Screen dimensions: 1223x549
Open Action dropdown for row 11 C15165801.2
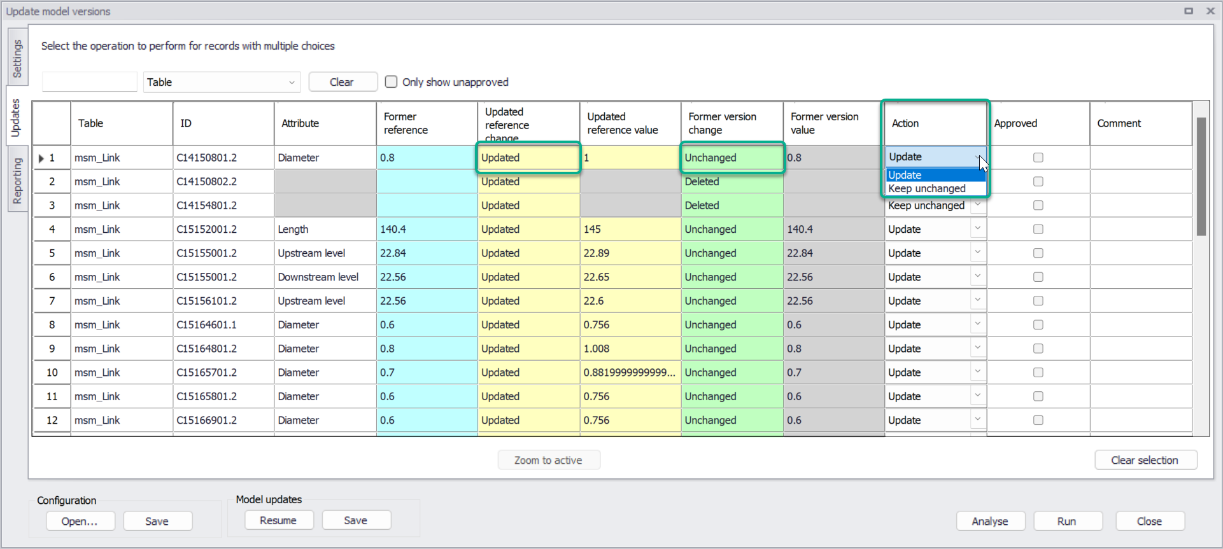[978, 396]
